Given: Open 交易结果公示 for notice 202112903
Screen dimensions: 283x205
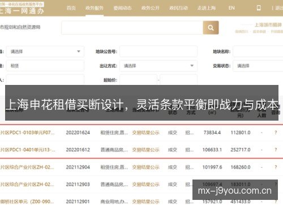Looking at the screenshot, I should click(x=145, y=185).
